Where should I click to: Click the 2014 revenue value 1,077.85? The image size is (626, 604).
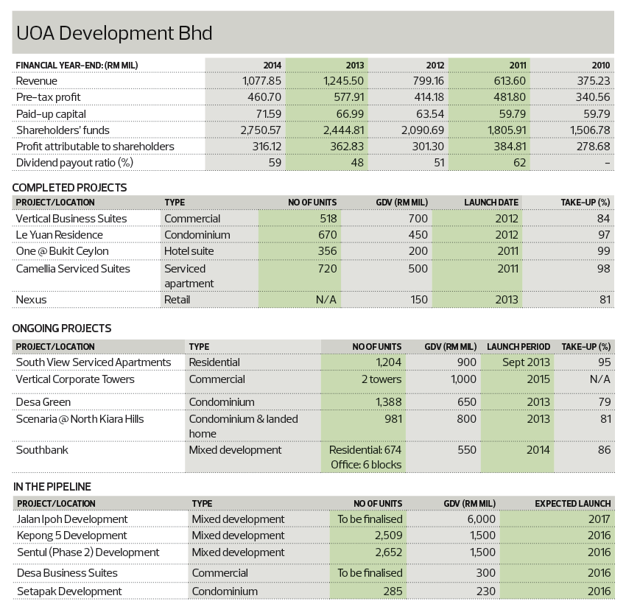click(x=261, y=81)
